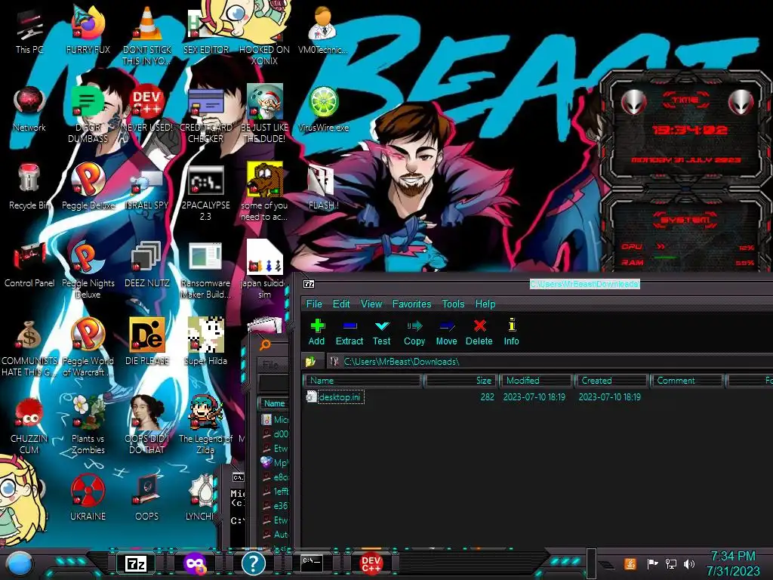773x580 pixels.
Task: Select the VM0Technic desktop icon
Action: point(323,30)
